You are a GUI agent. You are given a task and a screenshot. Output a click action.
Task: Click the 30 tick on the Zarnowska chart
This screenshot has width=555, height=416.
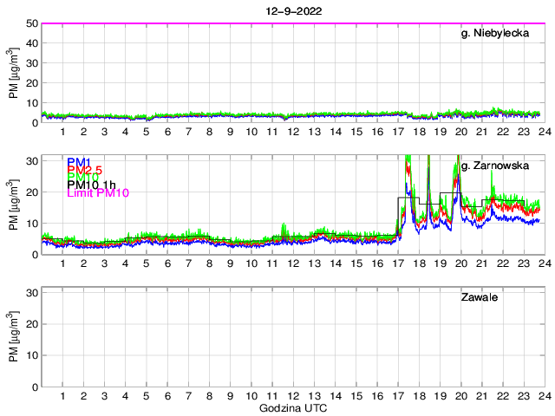click(30, 160)
